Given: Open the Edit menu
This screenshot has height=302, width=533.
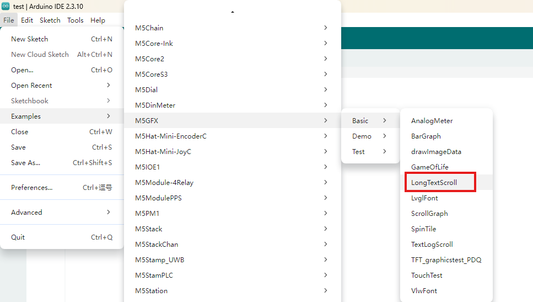Looking at the screenshot, I should tap(27, 20).
